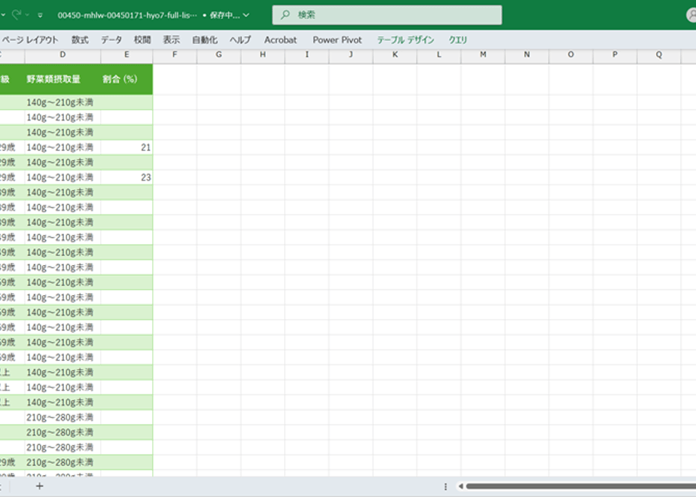Select column I header
The image size is (696, 497).
point(307,54)
